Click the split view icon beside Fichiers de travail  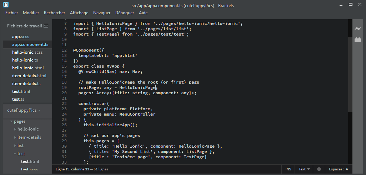coord(46,26)
